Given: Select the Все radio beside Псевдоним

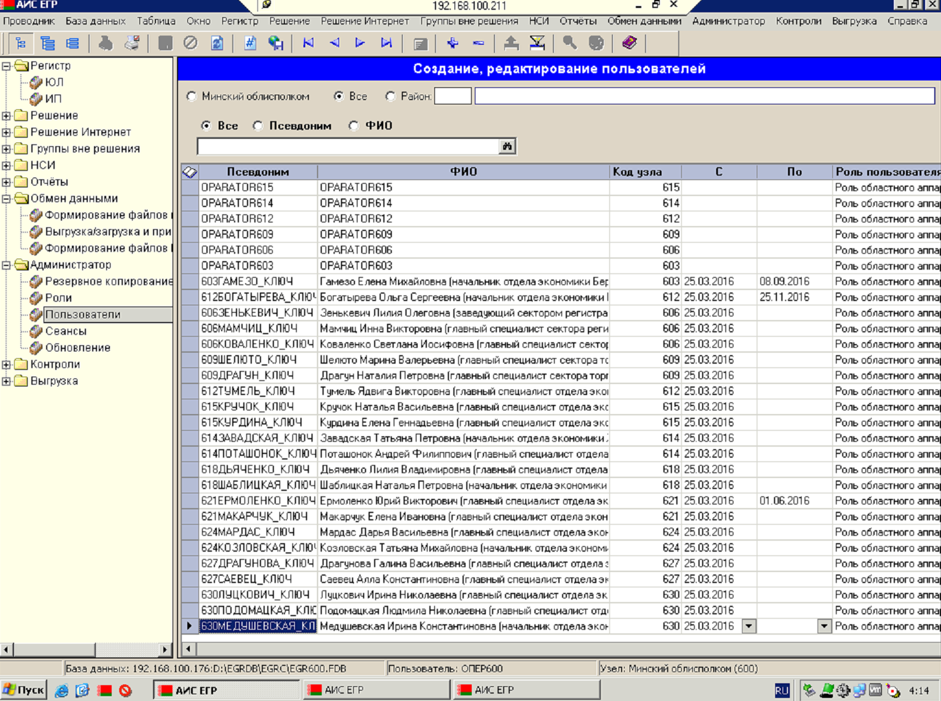Looking at the screenshot, I should [206, 125].
